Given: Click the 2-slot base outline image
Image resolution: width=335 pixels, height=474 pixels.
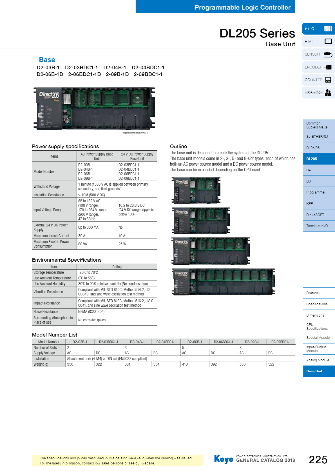Looking at the screenshot, I should pos(196,190).
